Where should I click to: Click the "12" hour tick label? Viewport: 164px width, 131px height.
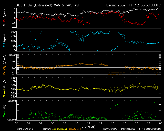click(89, 124)
